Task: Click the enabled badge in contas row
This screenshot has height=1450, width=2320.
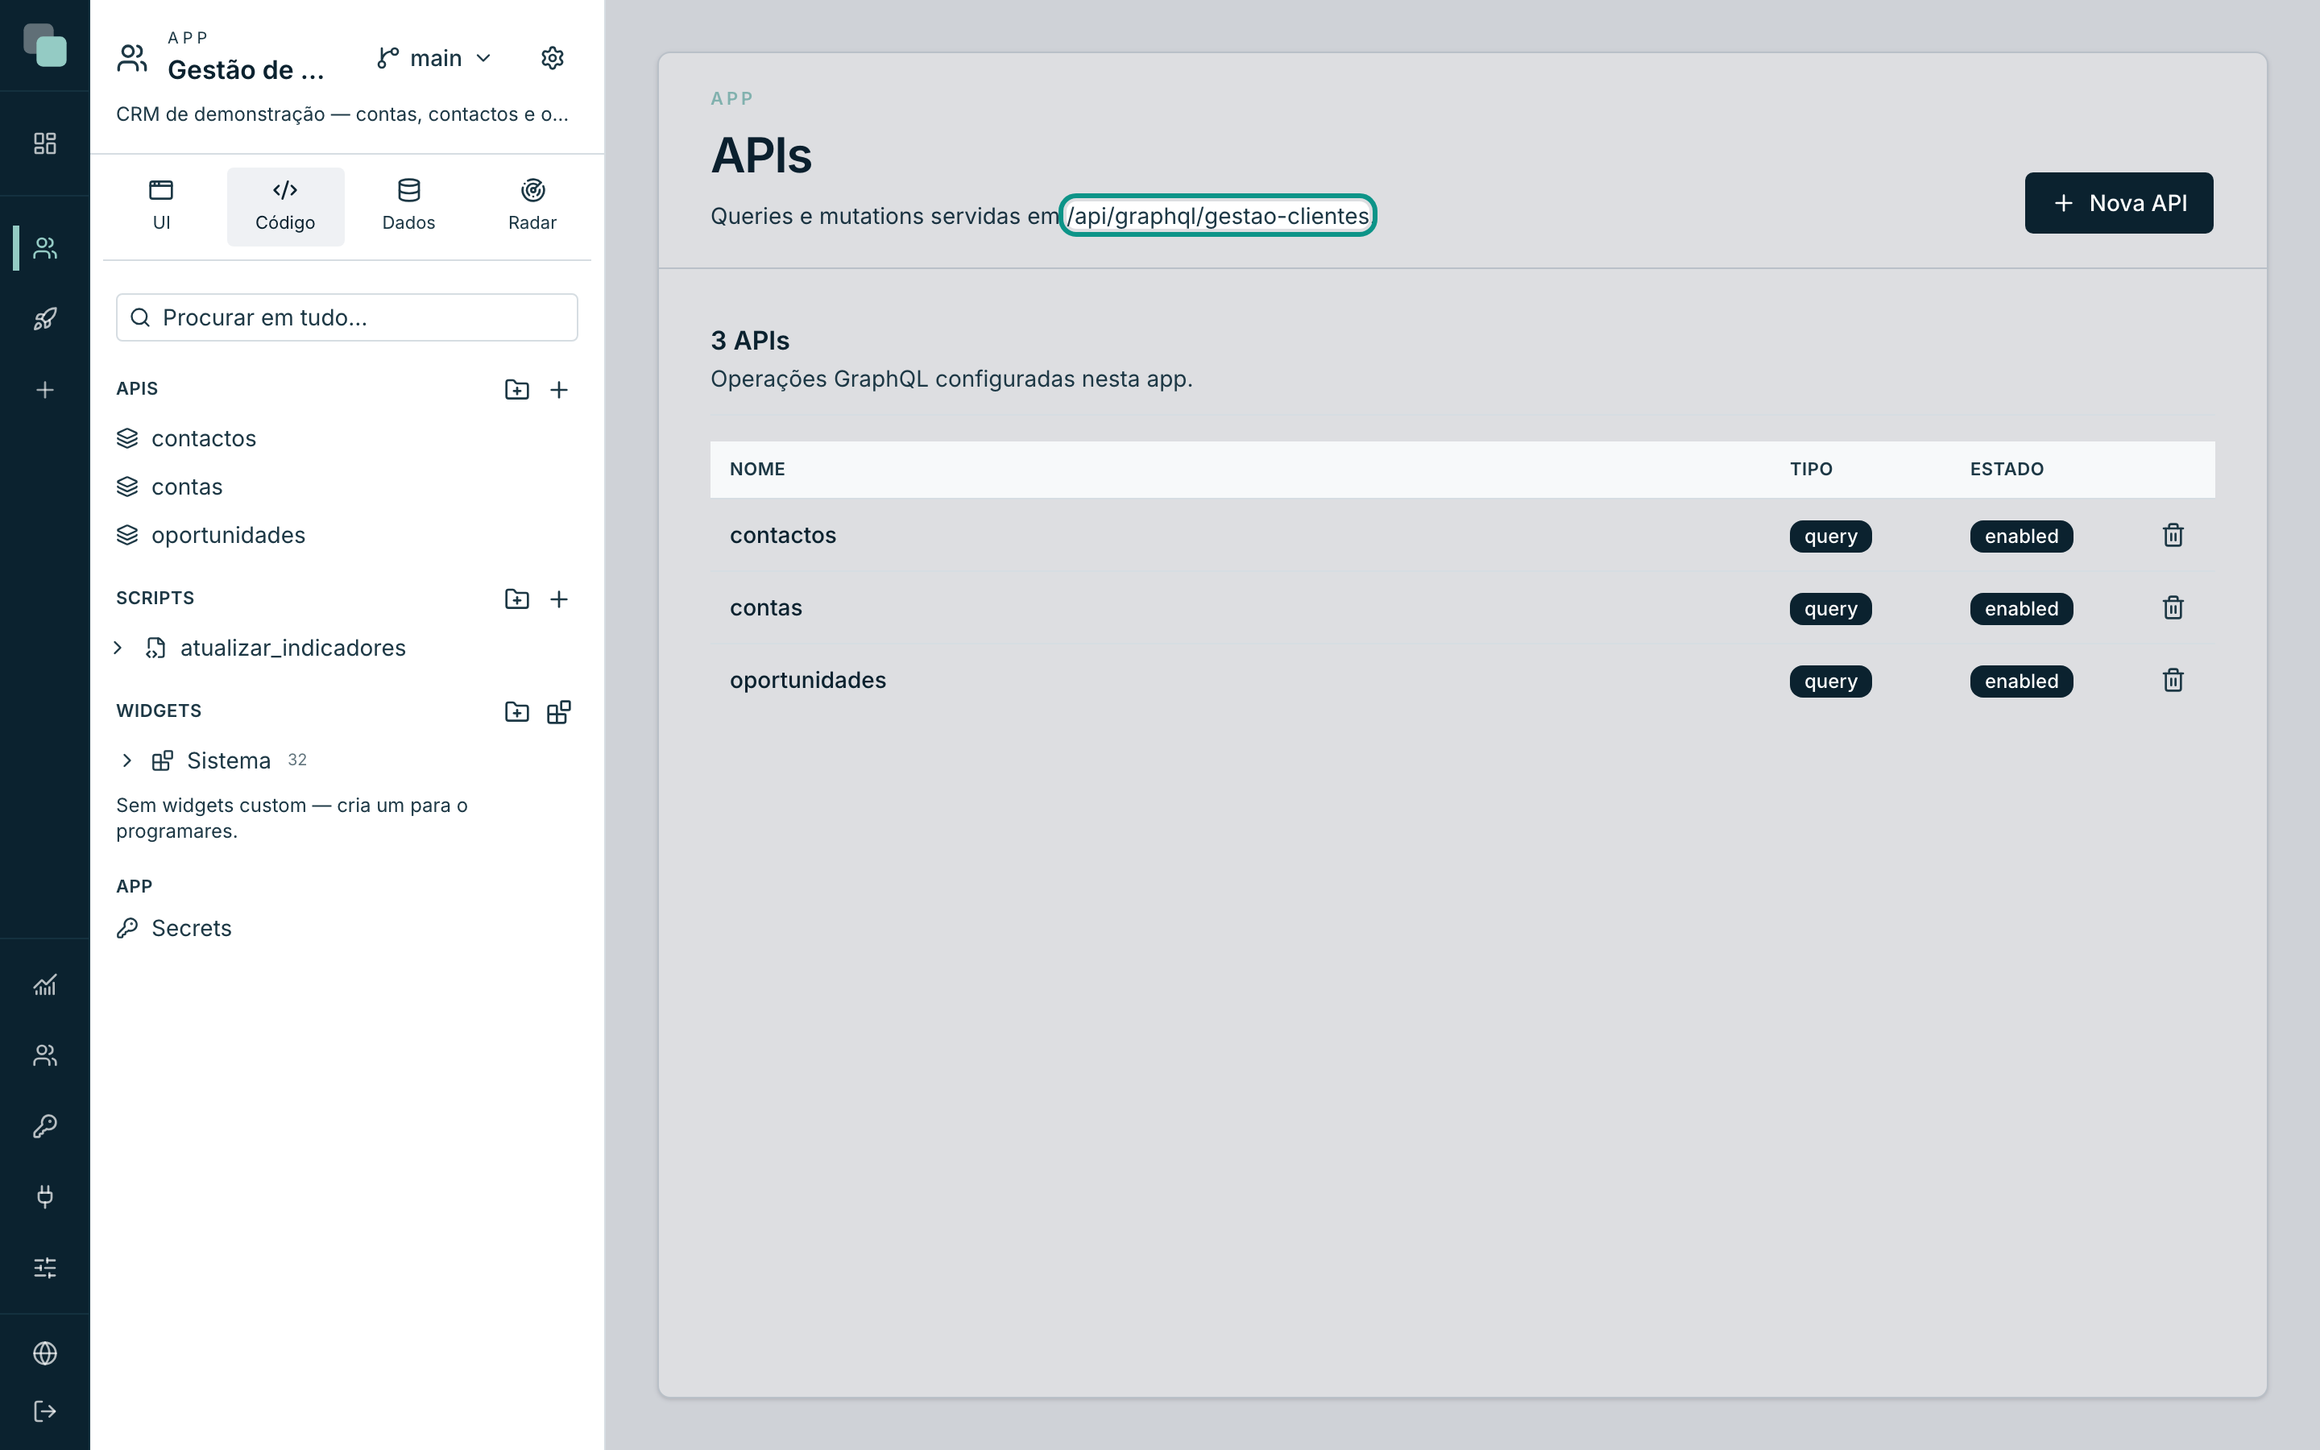Action: tap(2021, 609)
